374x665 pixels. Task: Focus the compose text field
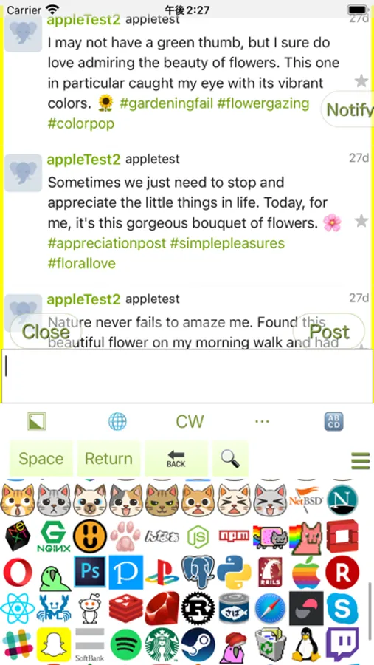(x=187, y=376)
